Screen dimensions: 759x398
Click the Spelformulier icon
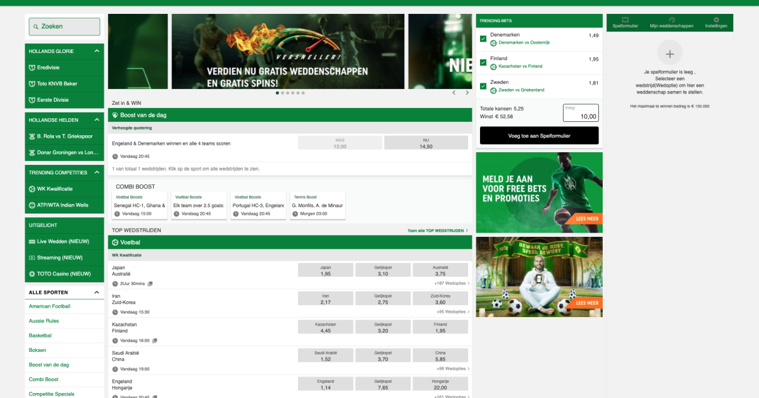(625, 20)
